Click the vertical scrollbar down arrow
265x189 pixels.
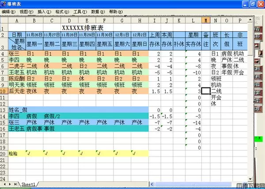pyautogui.click(x=250, y=179)
